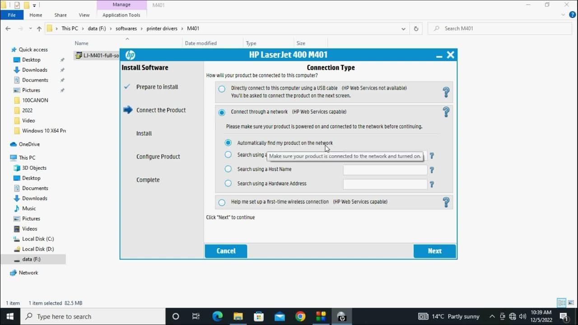Viewport: 578px width, 325px height.
Task: Open help for wireless connection setup
Action: click(446, 202)
